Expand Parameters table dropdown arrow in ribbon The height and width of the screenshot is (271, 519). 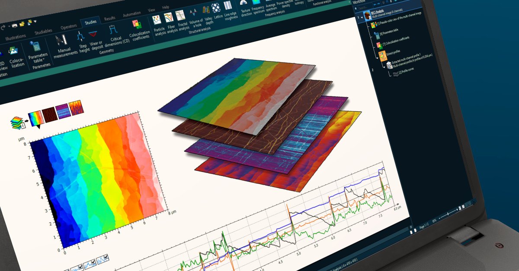pos(44,59)
